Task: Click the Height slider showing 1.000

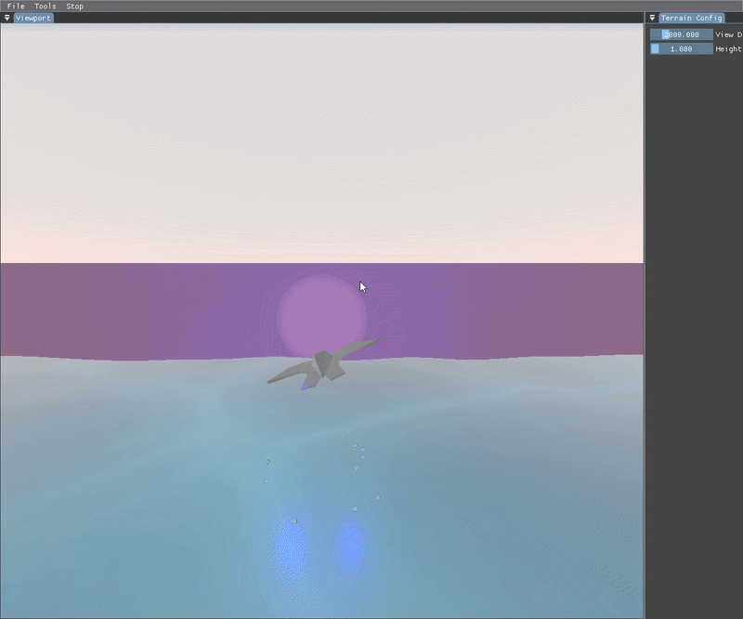Action: click(682, 49)
